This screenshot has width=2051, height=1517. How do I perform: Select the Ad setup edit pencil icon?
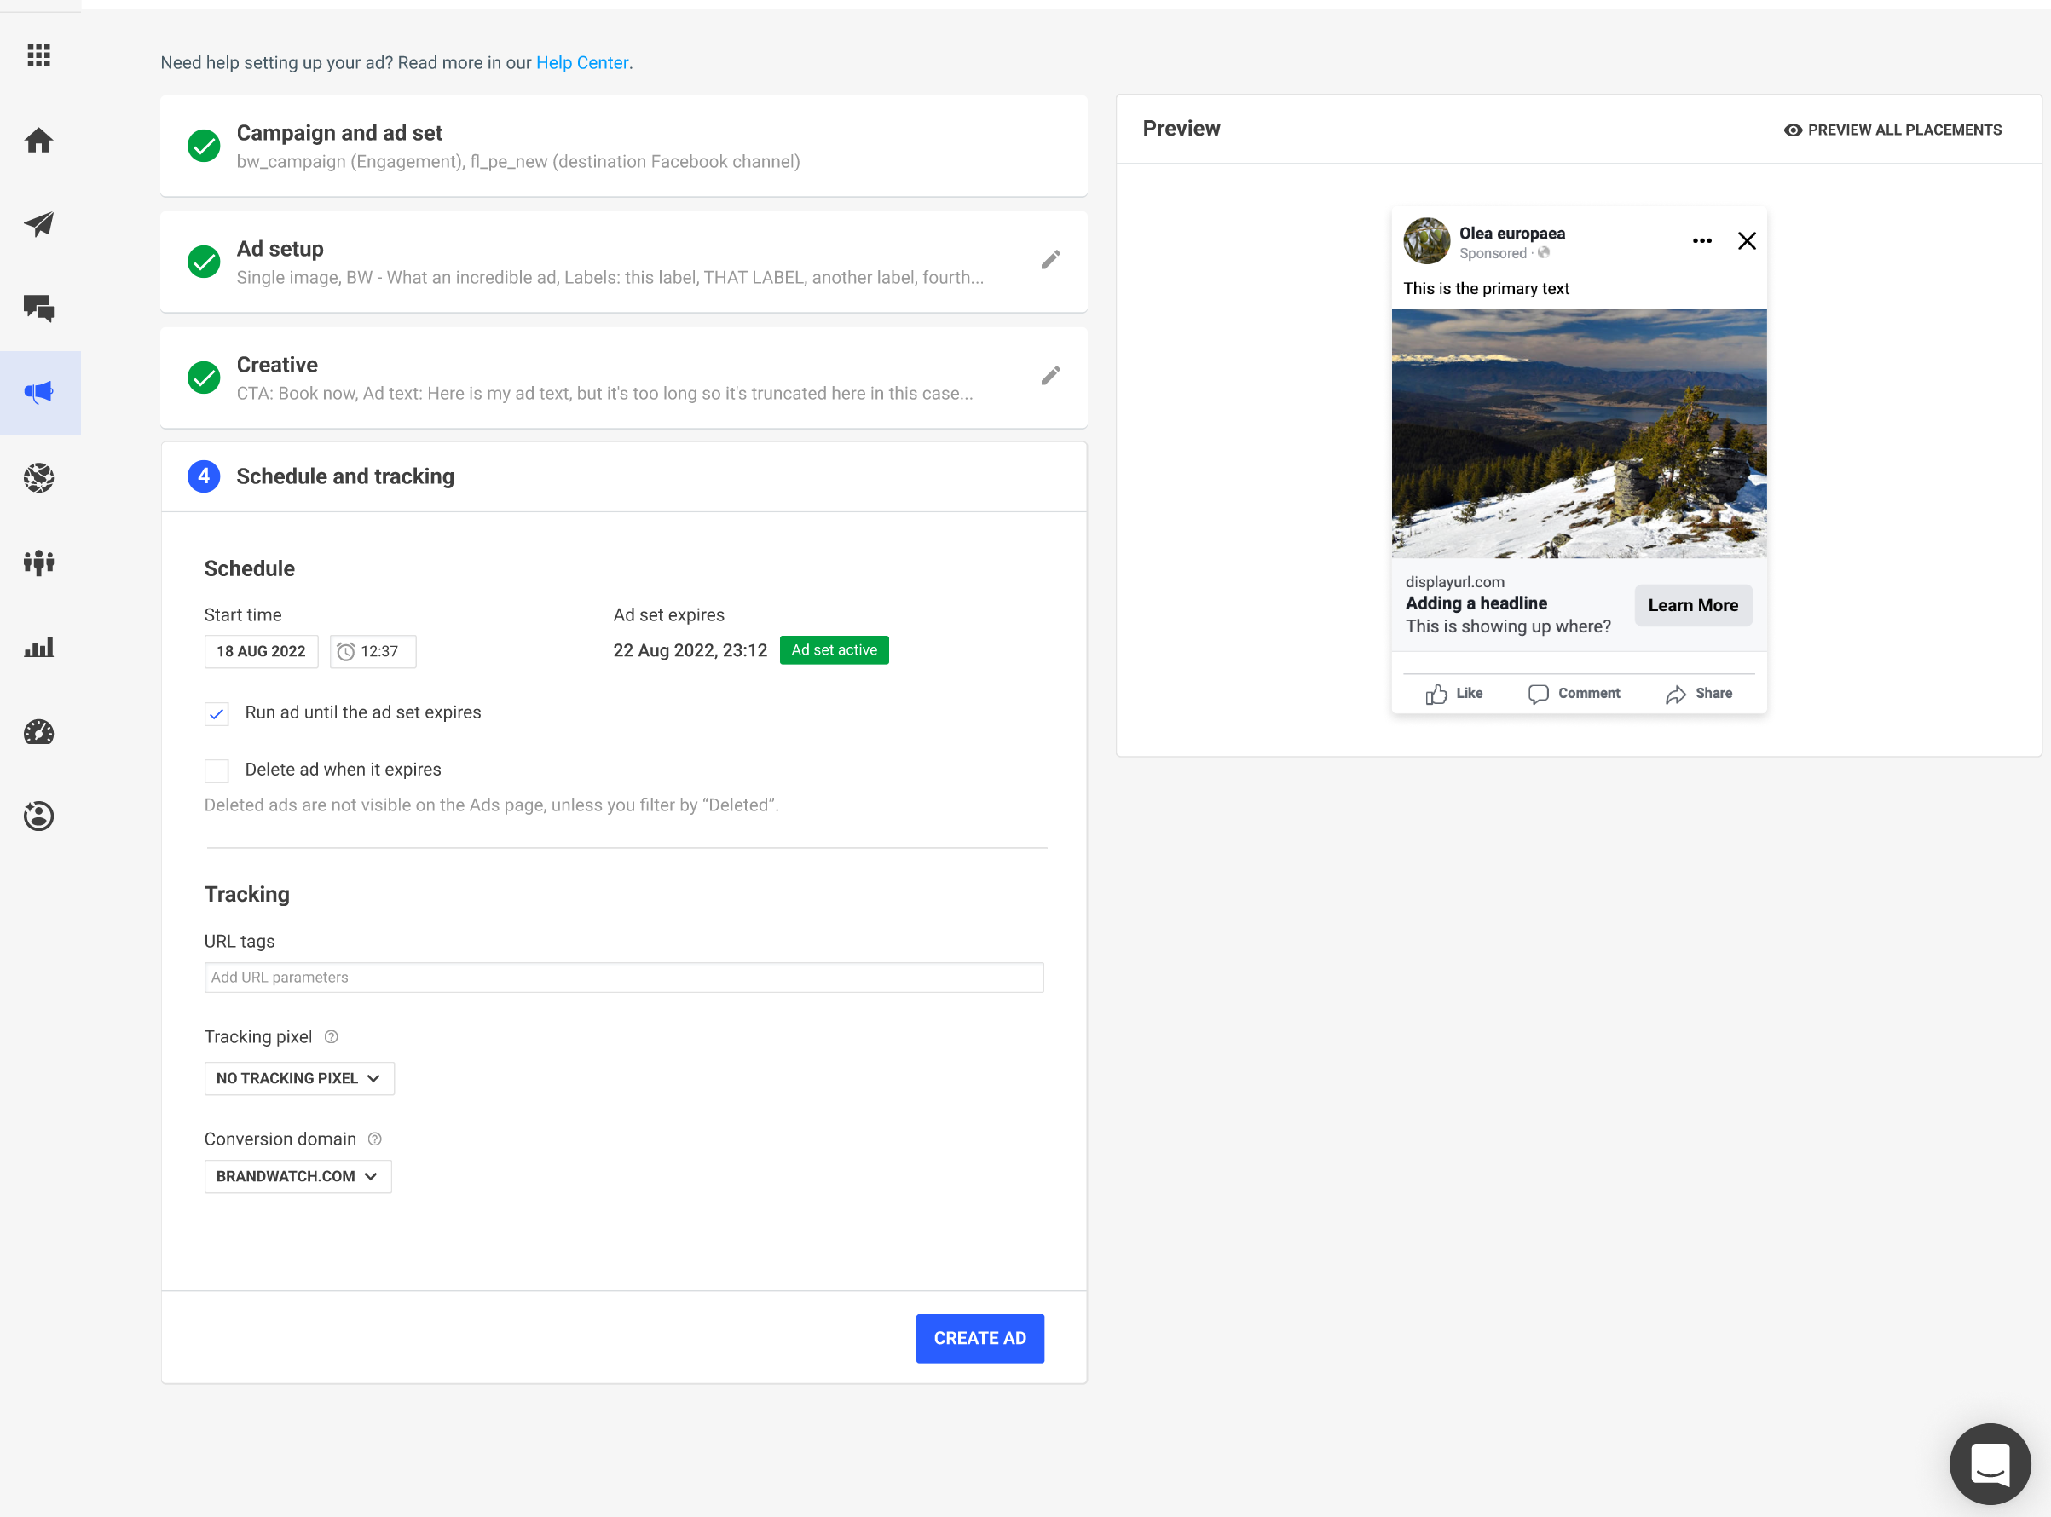[x=1050, y=260]
